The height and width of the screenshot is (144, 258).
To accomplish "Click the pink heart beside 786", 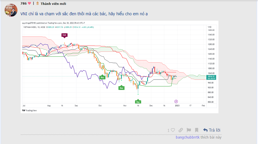I will tap(29, 3).
